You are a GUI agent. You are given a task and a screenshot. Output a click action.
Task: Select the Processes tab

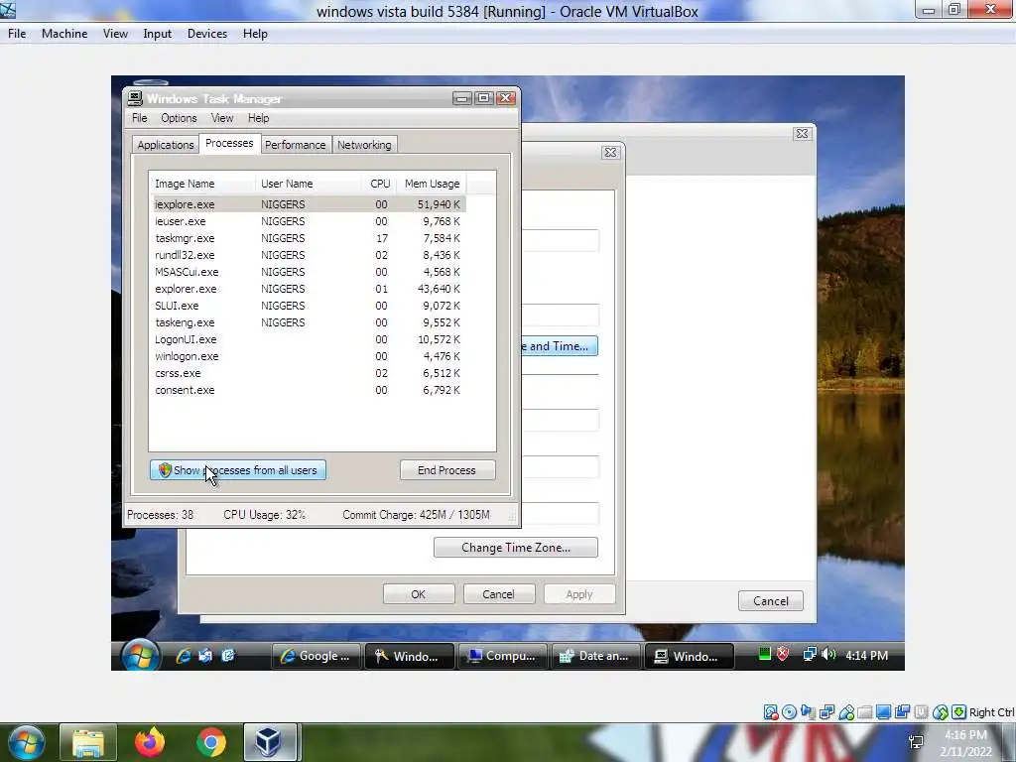click(x=229, y=143)
